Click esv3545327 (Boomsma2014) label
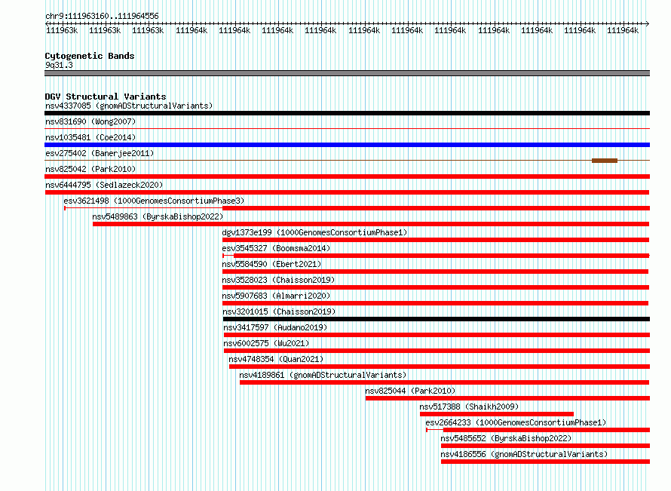 click(x=276, y=248)
